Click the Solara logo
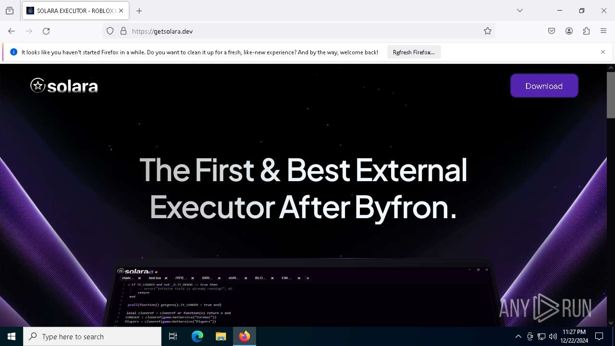Screen dimensions: 615x346 [x=64, y=86]
